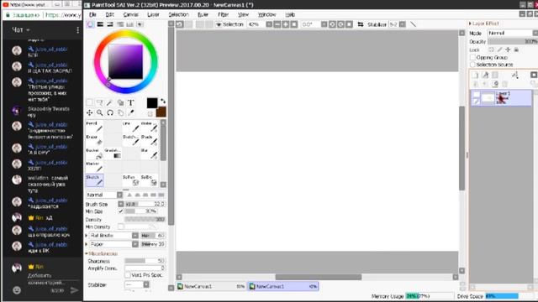Screen dimensions: 538x302
Task: Switch to the first NewCanvas1 tab
Action: (211, 286)
